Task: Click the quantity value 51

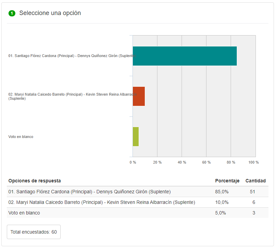Action: 252,192
